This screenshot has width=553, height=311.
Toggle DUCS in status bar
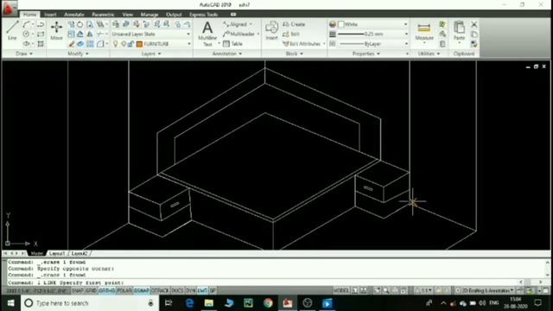coord(177,290)
